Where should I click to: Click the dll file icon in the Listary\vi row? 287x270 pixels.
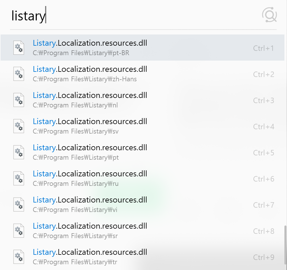click(19, 205)
